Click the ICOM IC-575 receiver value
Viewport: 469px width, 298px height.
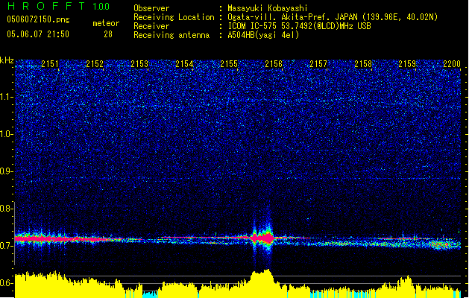(299, 26)
